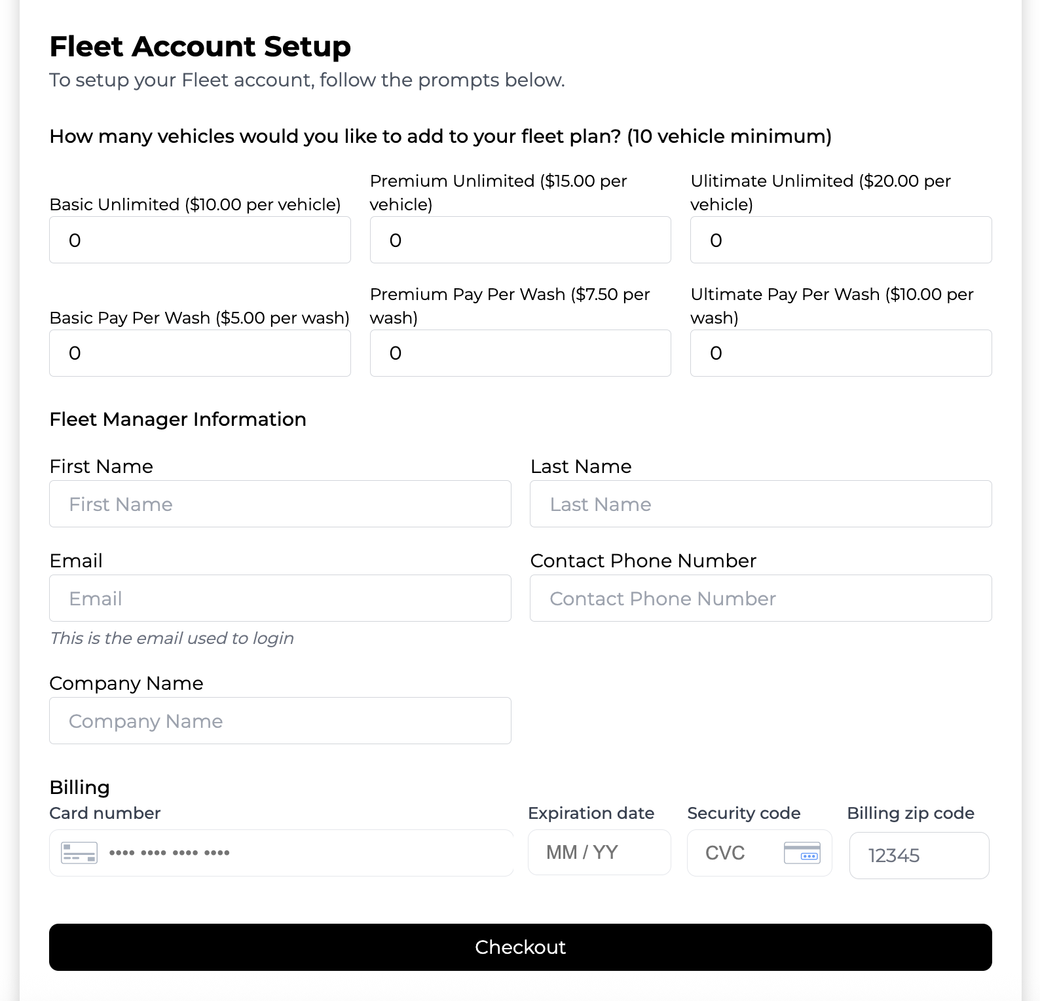Click the Premium Unlimited vehicle count field
This screenshot has width=1040, height=1001.
519,240
